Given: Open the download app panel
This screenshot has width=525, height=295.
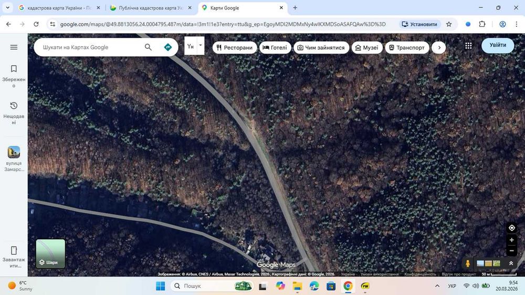Looking at the screenshot, I should (x=14, y=257).
